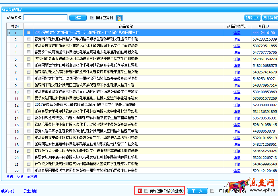This screenshot has height=196, width=278.
Task: Toggle the 排除已复制 checkbox
Action: point(92,18)
